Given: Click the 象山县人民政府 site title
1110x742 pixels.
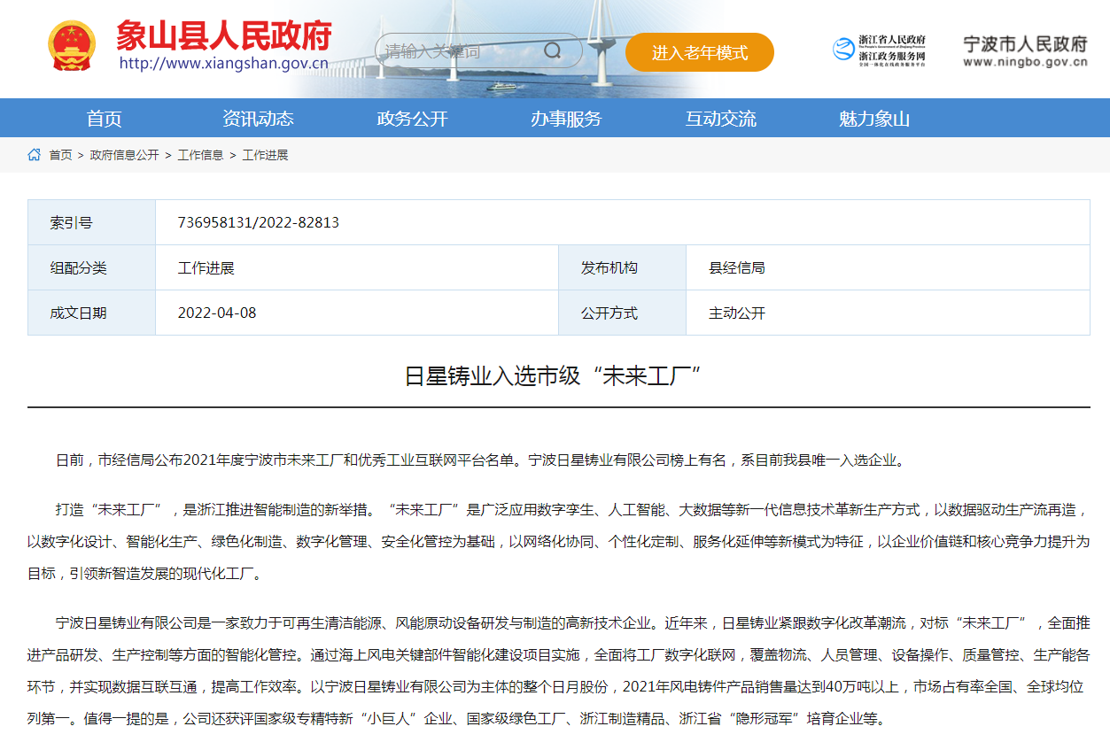Looking at the screenshot, I should tap(223, 35).
